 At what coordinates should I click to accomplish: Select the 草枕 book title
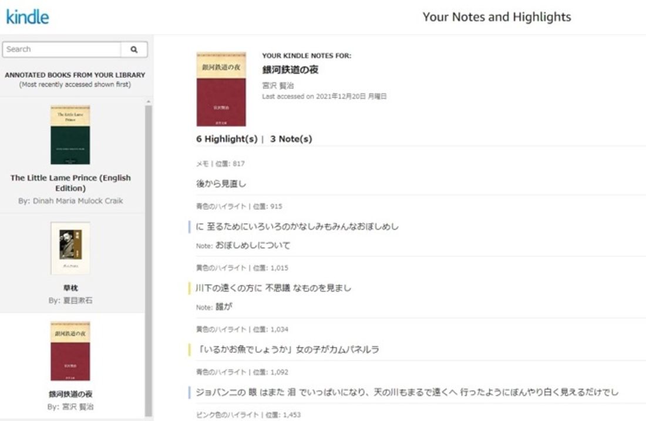coord(70,288)
